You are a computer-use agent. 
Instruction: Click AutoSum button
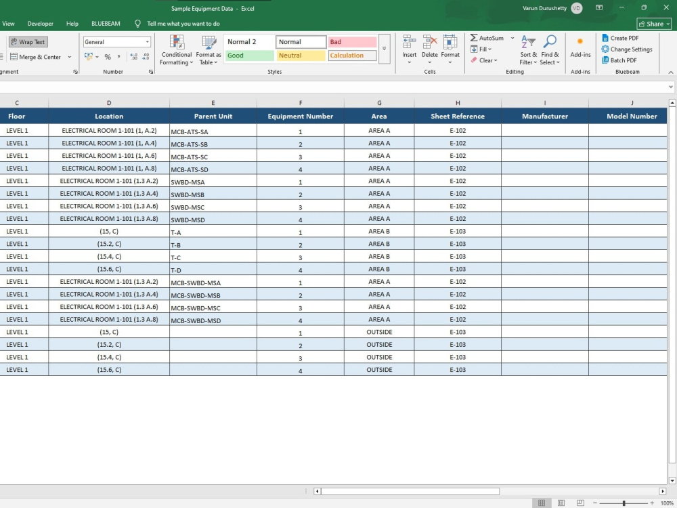[x=487, y=38]
